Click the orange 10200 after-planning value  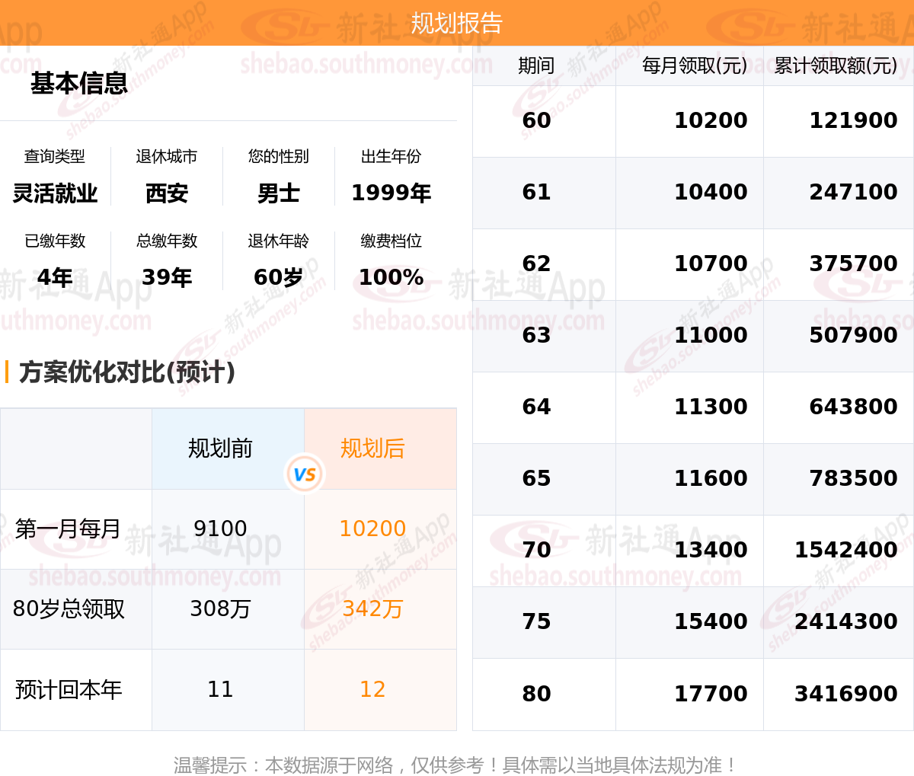click(372, 529)
